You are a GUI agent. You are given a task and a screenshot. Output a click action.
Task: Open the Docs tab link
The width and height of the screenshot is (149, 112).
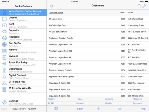click(x=80, y=99)
